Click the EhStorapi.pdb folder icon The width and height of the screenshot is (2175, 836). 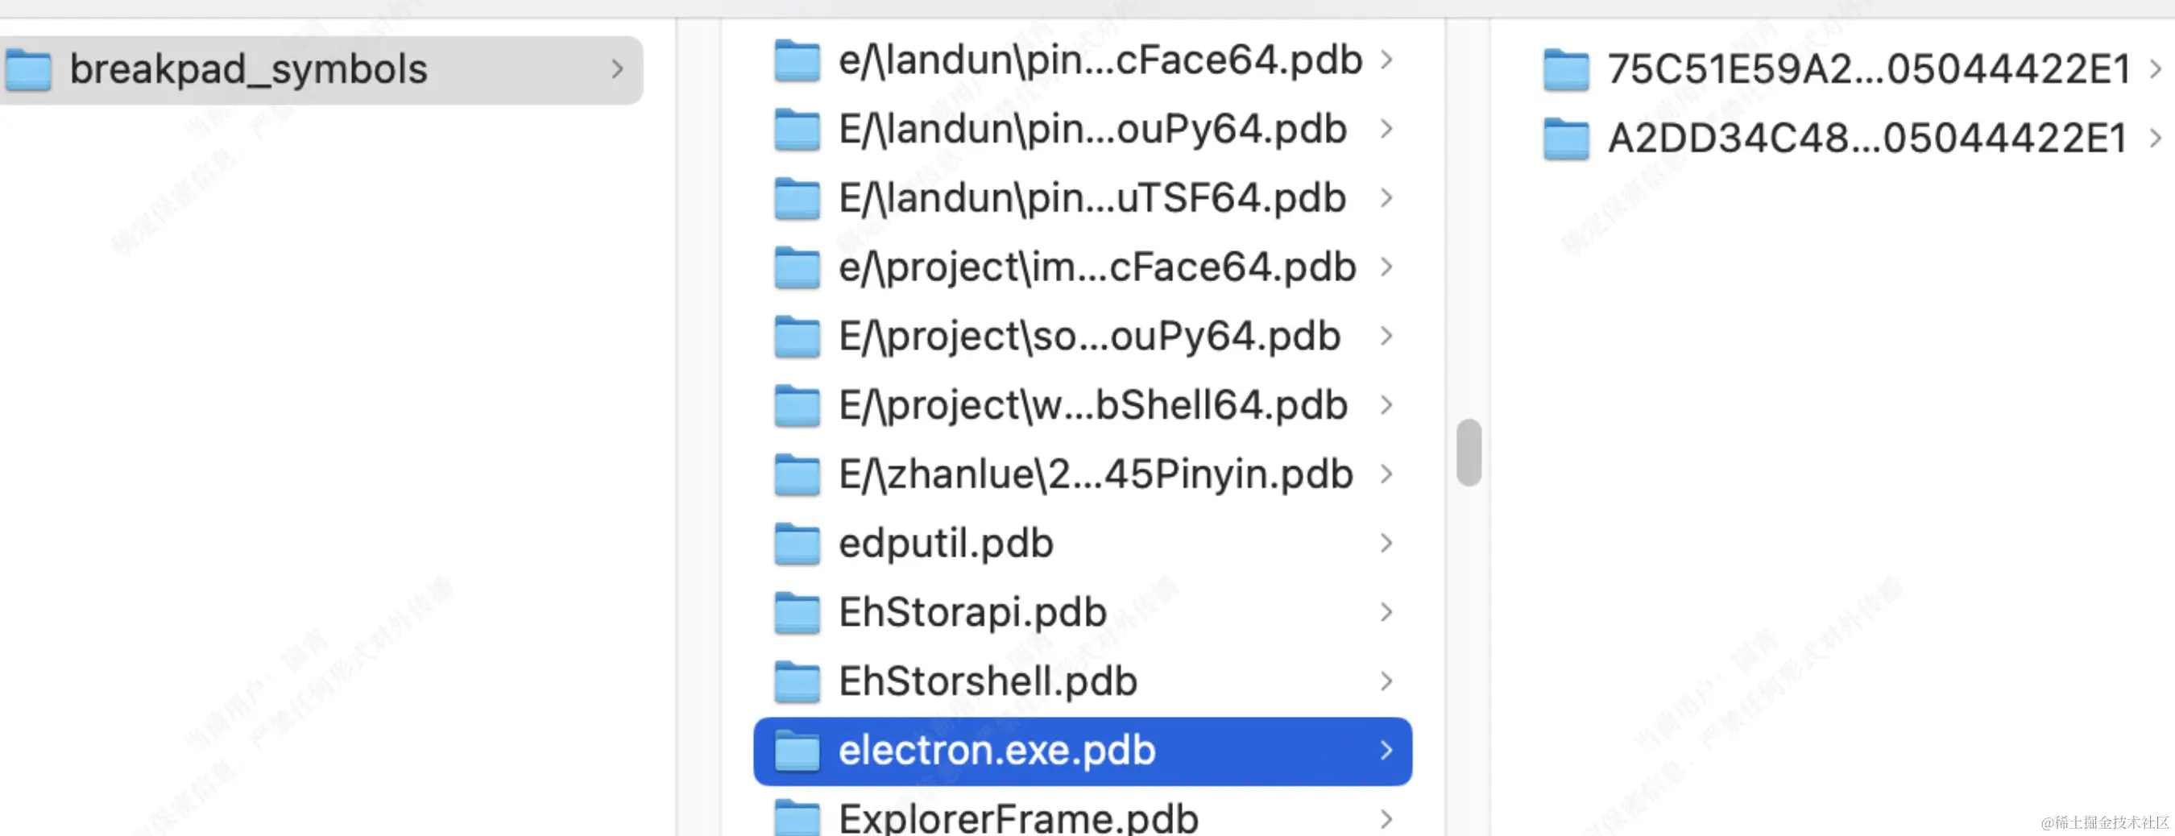pyautogui.click(x=797, y=613)
